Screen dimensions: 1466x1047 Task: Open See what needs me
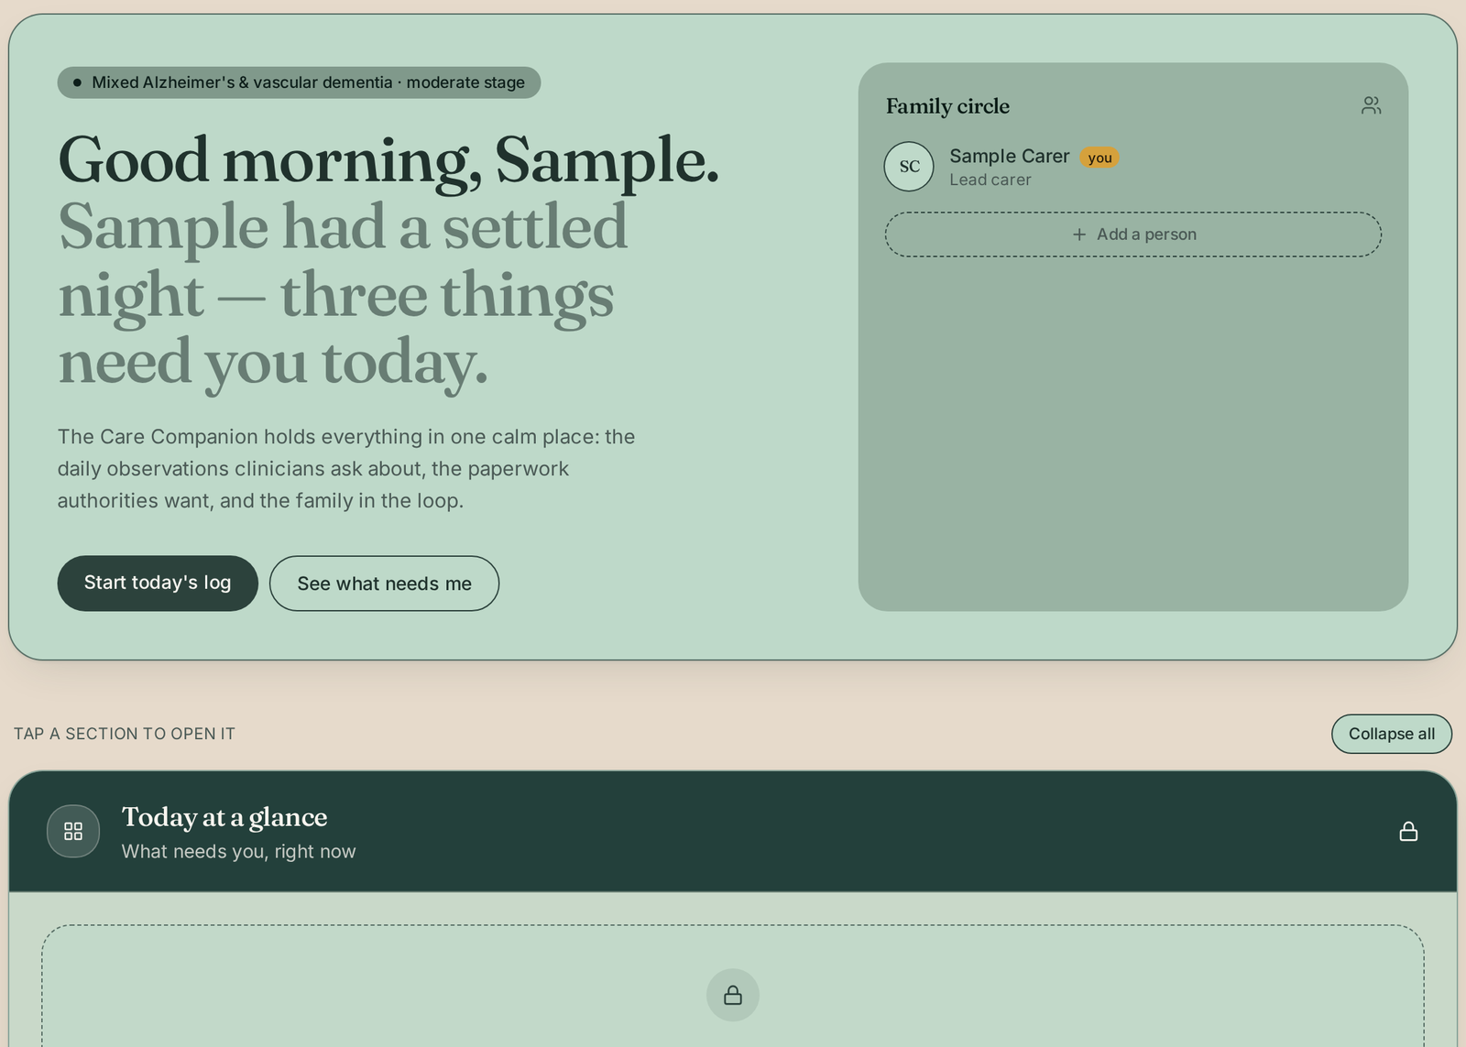click(x=384, y=583)
